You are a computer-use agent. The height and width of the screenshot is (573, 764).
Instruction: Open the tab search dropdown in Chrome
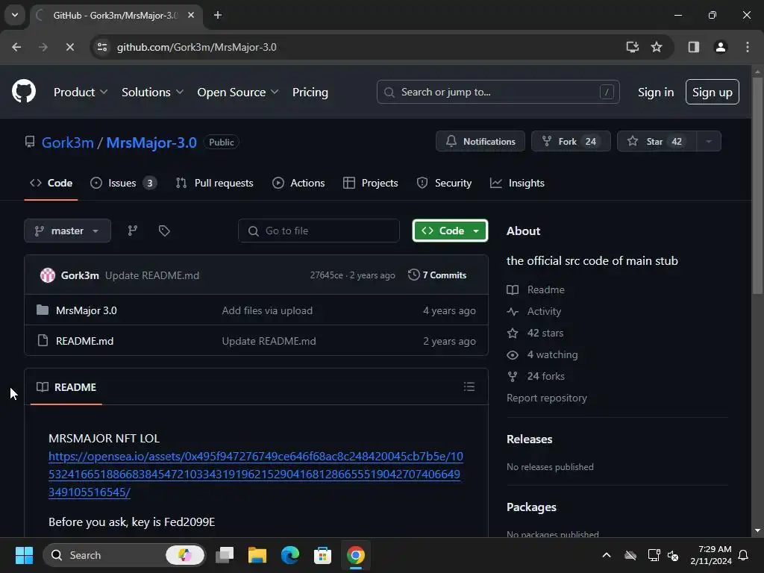[x=15, y=15]
